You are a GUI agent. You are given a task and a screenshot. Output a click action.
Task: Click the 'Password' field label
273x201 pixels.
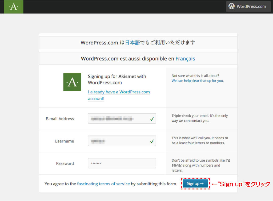point(65,163)
